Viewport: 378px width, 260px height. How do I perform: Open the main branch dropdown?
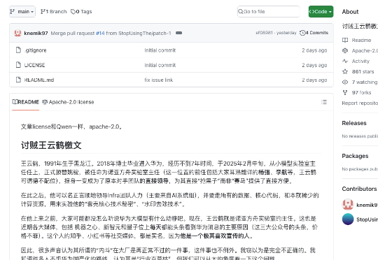click(x=22, y=12)
